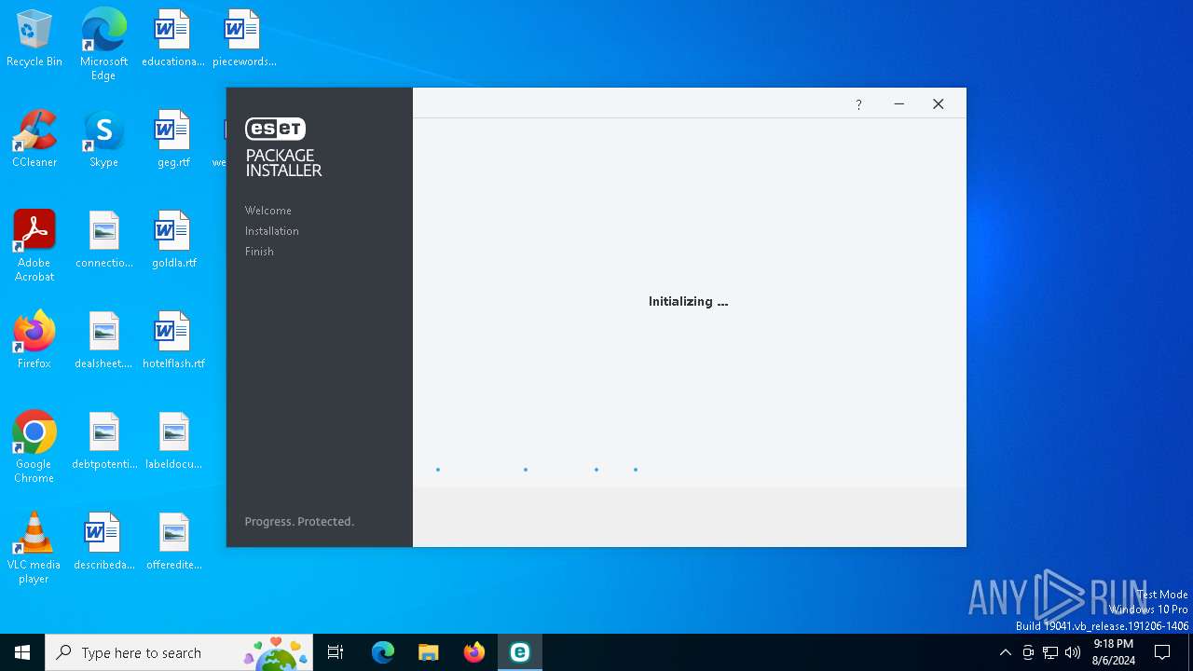Open the VLC media player desktop shortcut

[x=34, y=548]
